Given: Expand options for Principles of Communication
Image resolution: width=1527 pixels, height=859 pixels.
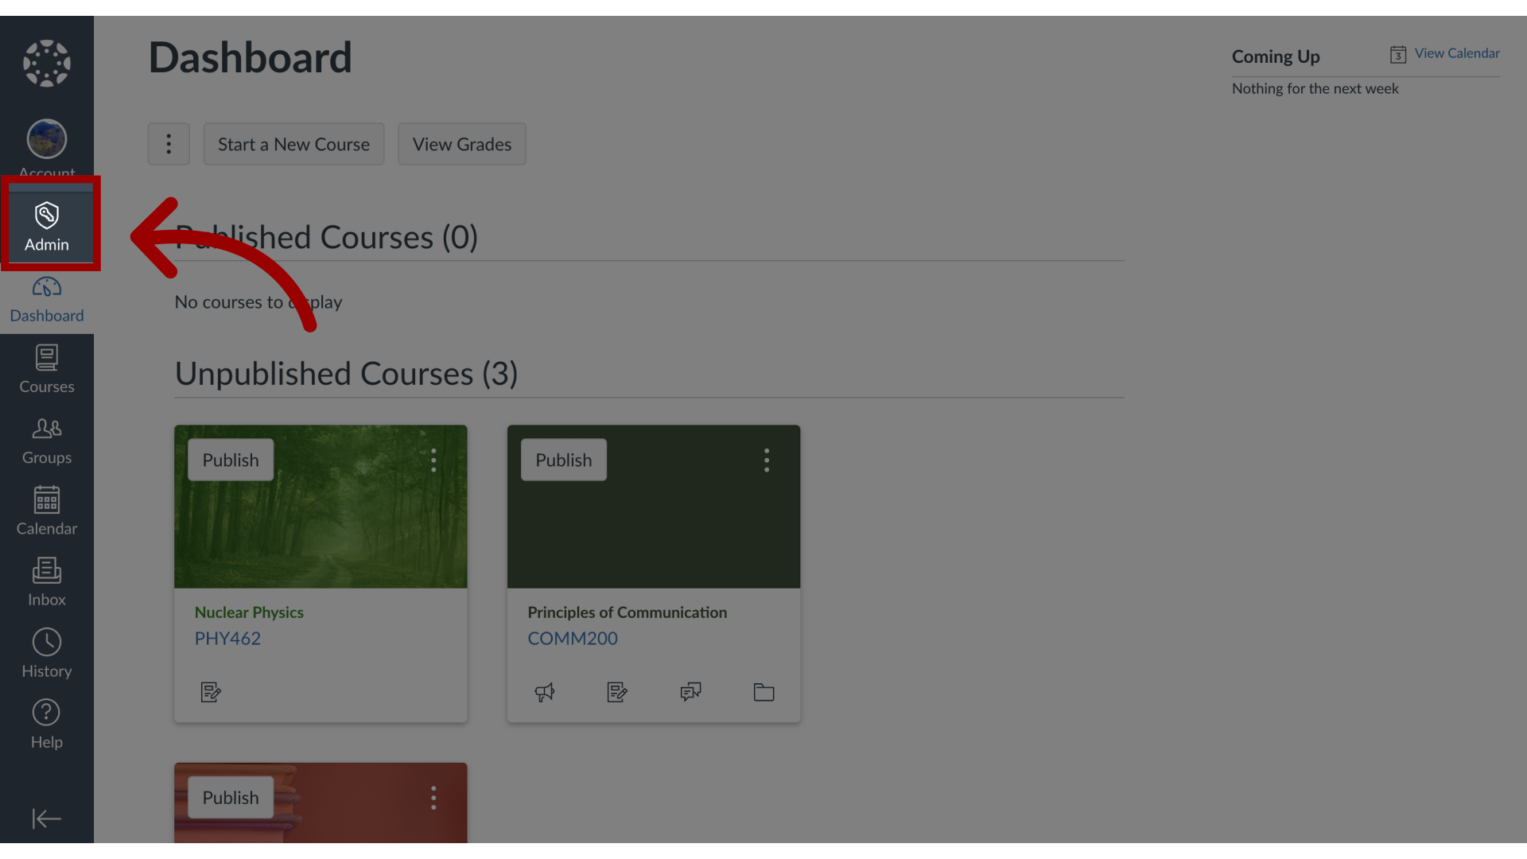Looking at the screenshot, I should coord(766,460).
